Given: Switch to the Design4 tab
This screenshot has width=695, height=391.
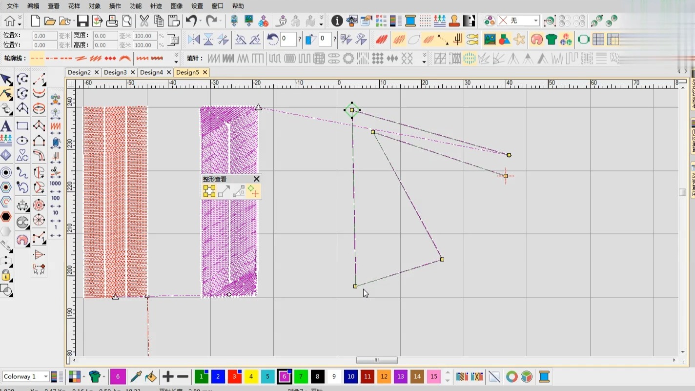Looking at the screenshot, I should click(151, 72).
